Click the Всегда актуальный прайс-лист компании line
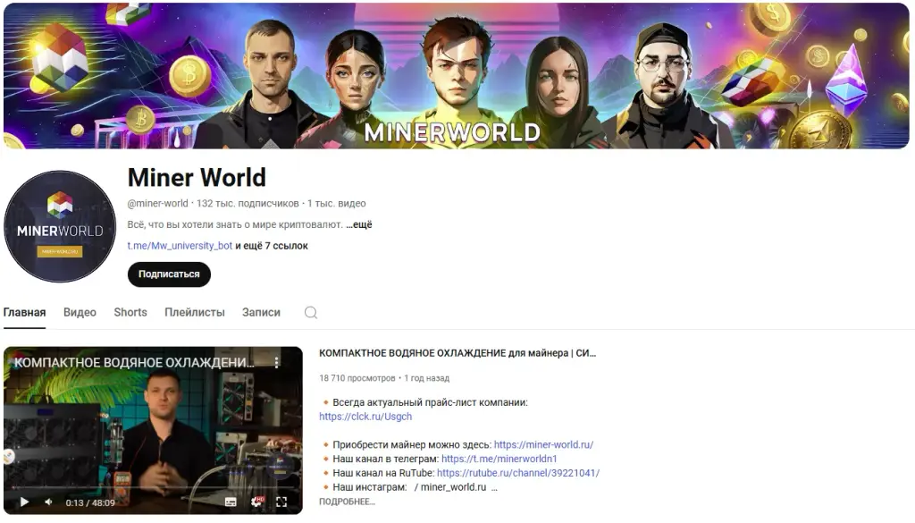915x523 pixels. pyautogui.click(x=430, y=402)
